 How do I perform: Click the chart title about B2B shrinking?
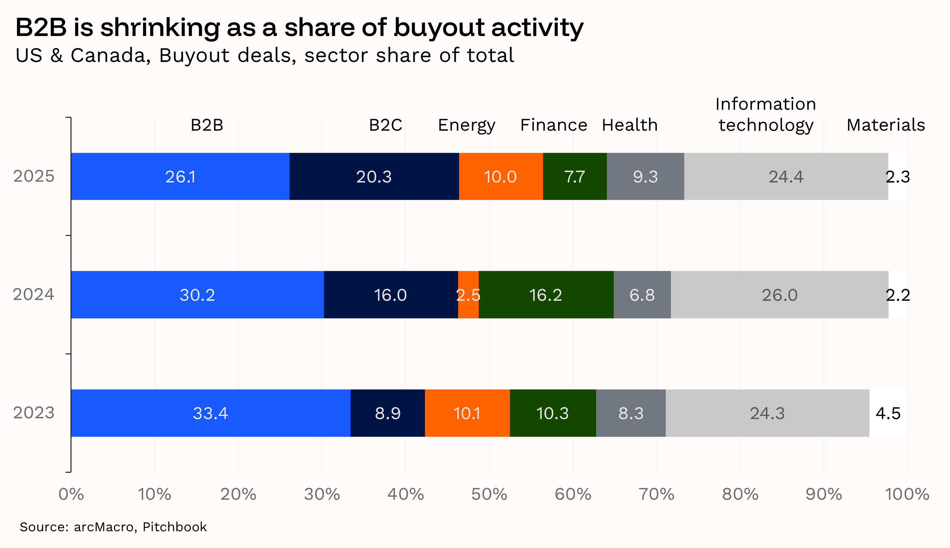(x=299, y=28)
